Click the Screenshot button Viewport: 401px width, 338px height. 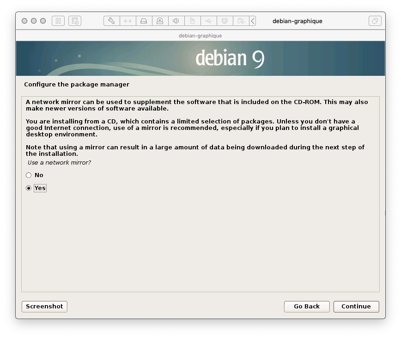click(x=44, y=307)
